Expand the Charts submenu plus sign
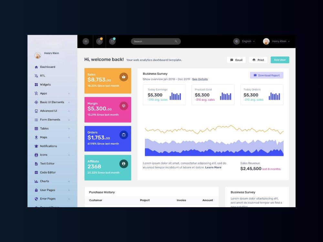The height and width of the screenshot is (242, 323). pos(69,181)
